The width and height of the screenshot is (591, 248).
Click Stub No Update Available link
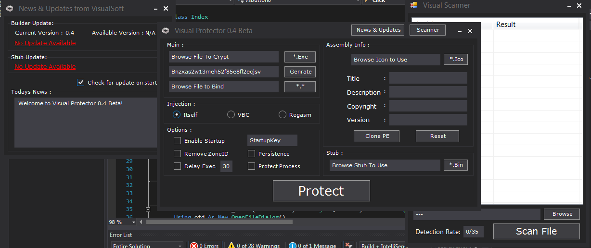click(x=45, y=67)
